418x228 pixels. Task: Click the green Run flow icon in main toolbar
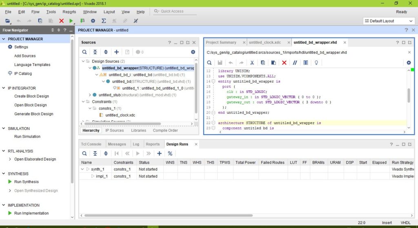[x=71, y=21]
